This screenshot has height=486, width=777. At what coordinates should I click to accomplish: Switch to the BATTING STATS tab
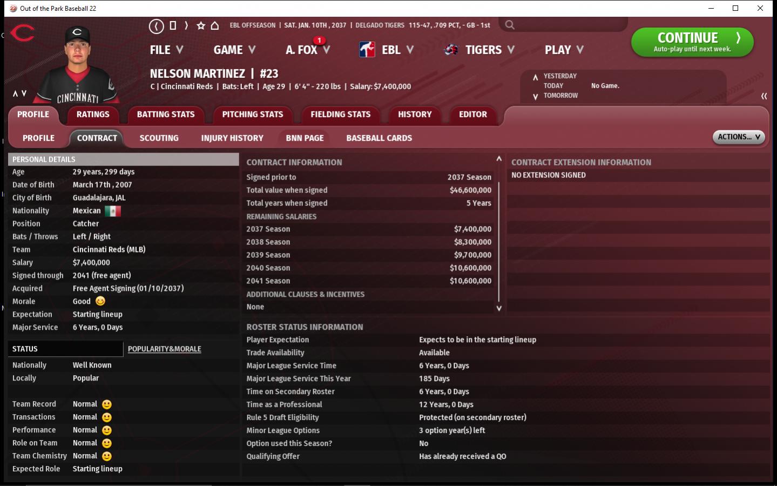point(166,115)
